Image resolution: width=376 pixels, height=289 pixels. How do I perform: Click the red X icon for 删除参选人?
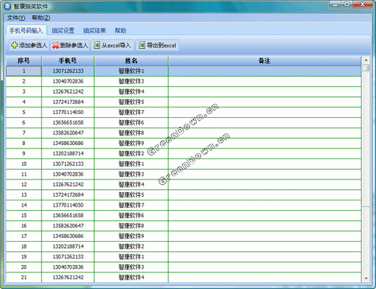(56, 45)
